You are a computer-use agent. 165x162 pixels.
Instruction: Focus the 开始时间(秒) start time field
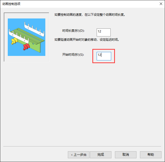pyautogui.click(x=104, y=56)
